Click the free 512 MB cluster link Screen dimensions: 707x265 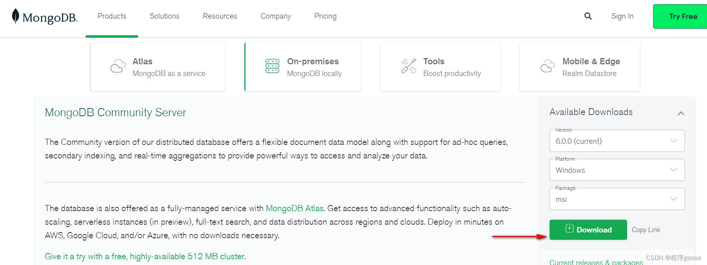(145, 256)
